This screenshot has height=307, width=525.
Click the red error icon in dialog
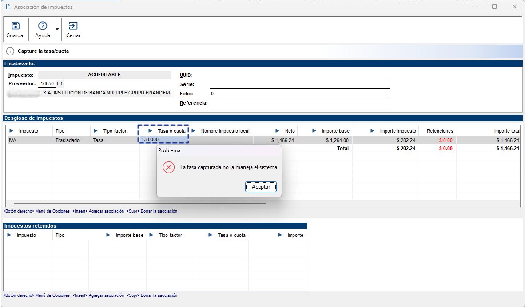168,167
